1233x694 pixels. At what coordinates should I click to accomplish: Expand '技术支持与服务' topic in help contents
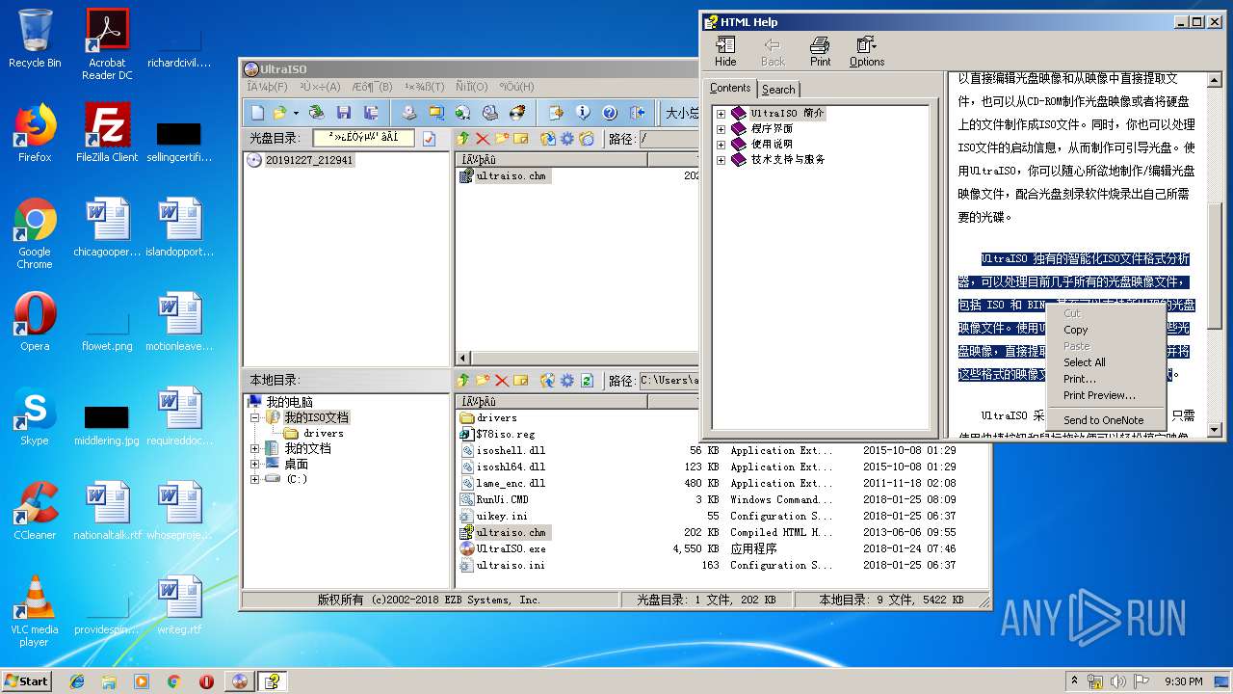tap(721, 160)
